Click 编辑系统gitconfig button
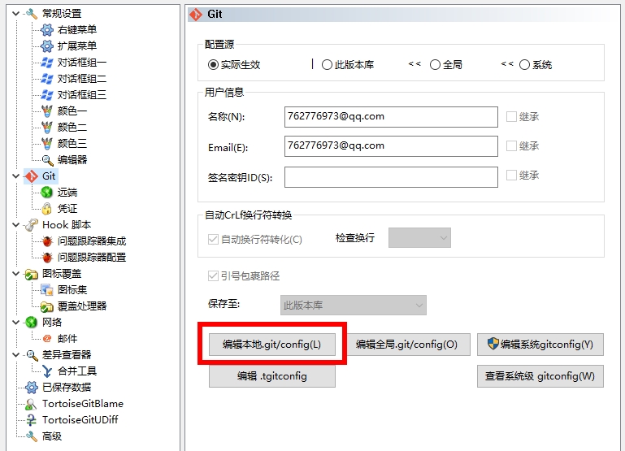This screenshot has height=451, width=625. pos(540,345)
